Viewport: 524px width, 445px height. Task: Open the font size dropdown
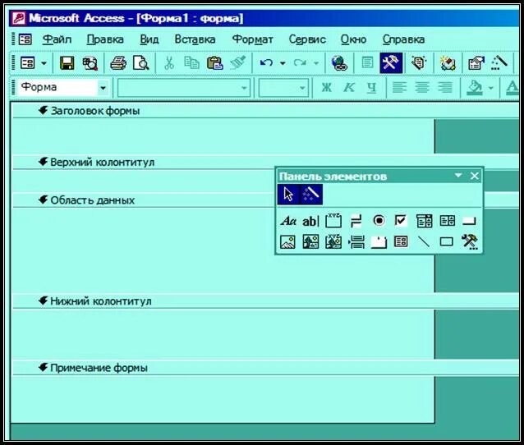pos(302,88)
